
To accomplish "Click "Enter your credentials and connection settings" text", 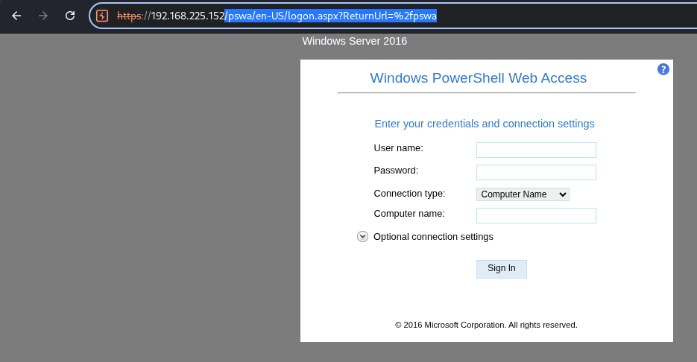I will 485,124.
